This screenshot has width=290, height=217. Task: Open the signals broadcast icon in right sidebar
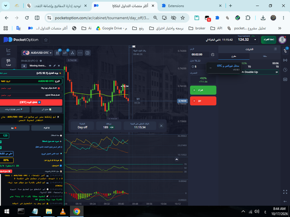(285, 60)
